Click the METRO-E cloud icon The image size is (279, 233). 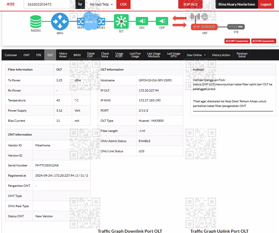[91, 21]
